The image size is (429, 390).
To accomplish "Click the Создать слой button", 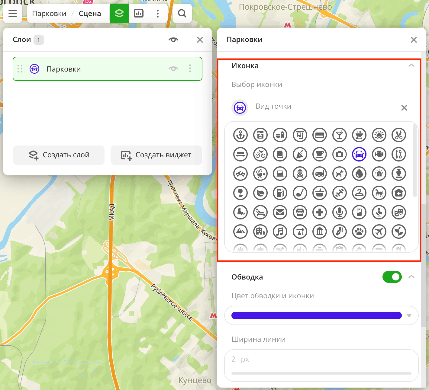I will click(59, 155).
